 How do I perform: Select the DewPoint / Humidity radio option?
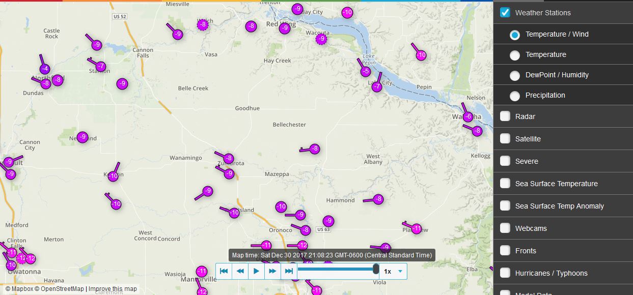click(x=515, y=75)
